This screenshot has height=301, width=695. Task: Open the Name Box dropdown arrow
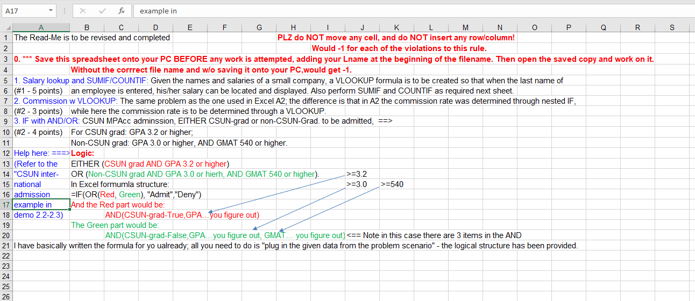click(x=51, y=11)
